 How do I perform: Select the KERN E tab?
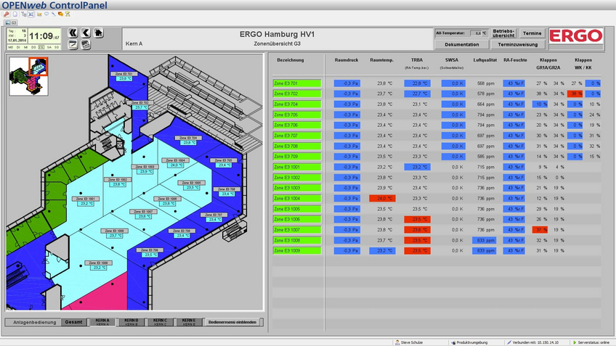coord(189,322)
